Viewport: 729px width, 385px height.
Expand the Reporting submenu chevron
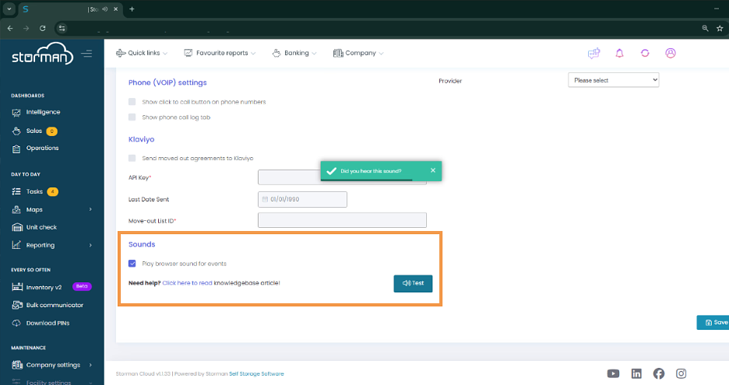click(x=90, y=245)
